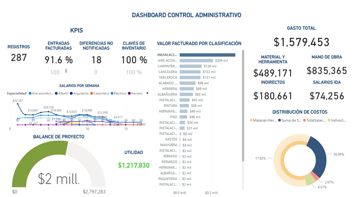The image size is (353, 197).
Task: Click the Eléctrico legend dot
Action: click(112, 93)
